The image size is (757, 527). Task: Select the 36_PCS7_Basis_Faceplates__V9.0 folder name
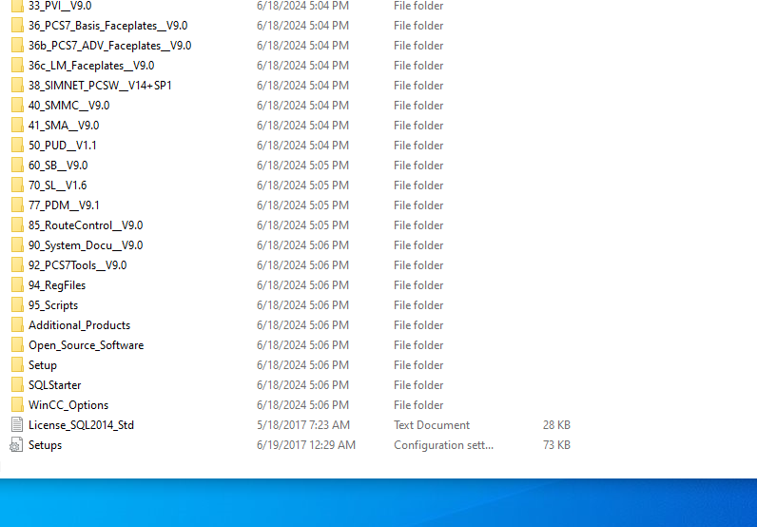pos(108,25)
